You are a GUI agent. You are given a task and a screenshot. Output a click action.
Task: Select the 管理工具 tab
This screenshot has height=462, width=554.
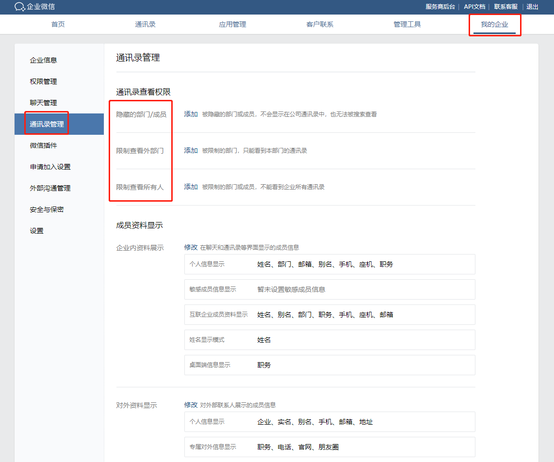[x=407, y=24]
